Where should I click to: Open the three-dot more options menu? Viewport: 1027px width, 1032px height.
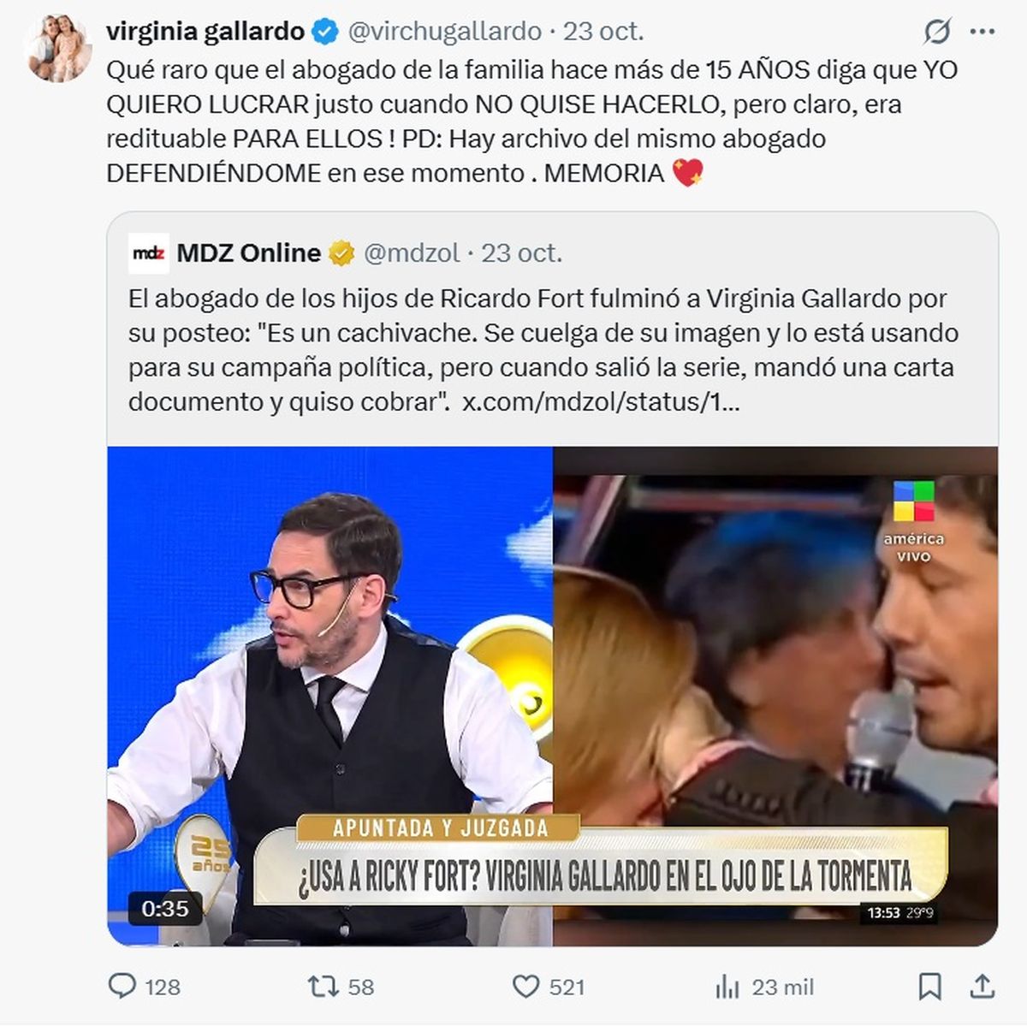coord(982,32)
